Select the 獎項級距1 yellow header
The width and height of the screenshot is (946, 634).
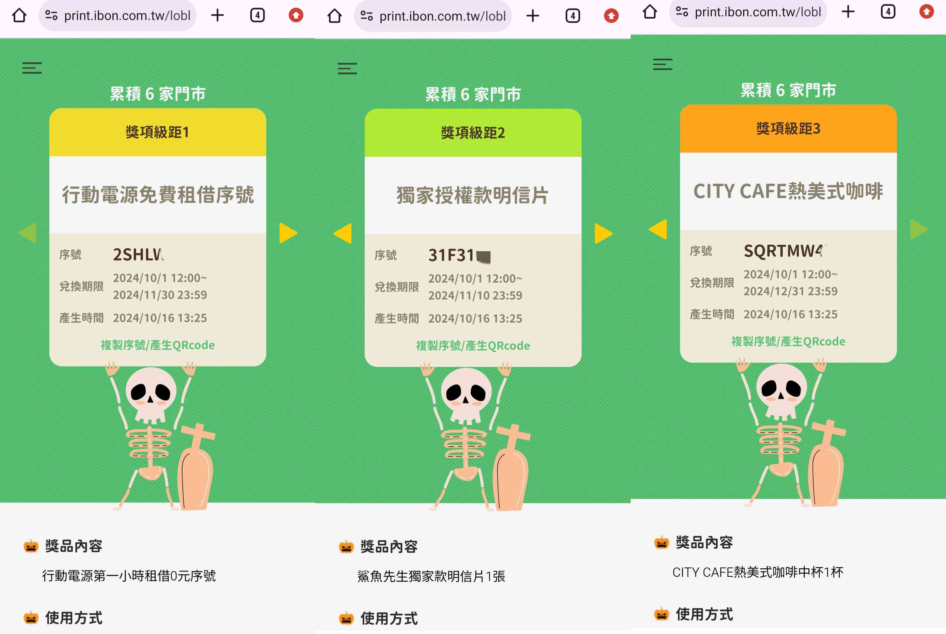(157, 132)
